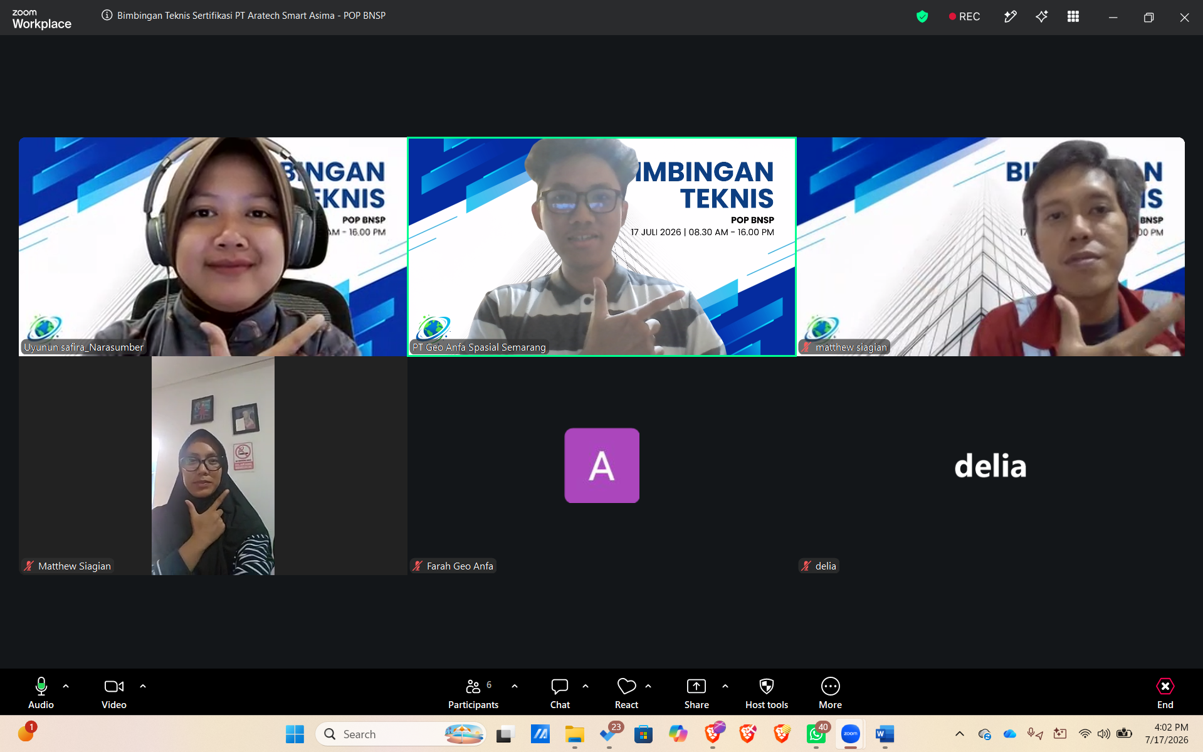The width and height of the screenshot is (1203, 752).
Task: Open the AI Companion sparkle icon
Action: tap(1041, 17)
